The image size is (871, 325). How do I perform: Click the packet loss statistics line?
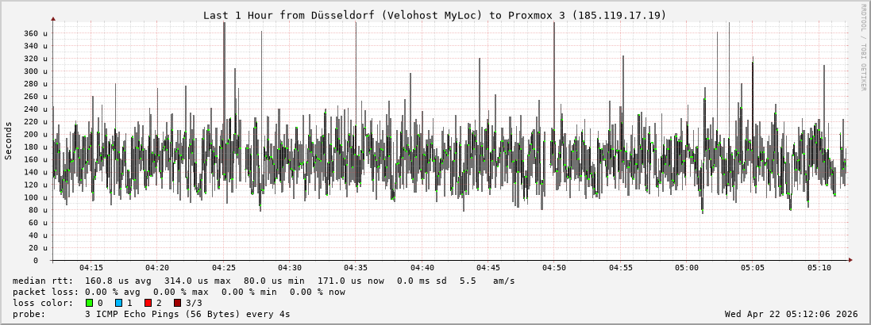coord(179,292)
